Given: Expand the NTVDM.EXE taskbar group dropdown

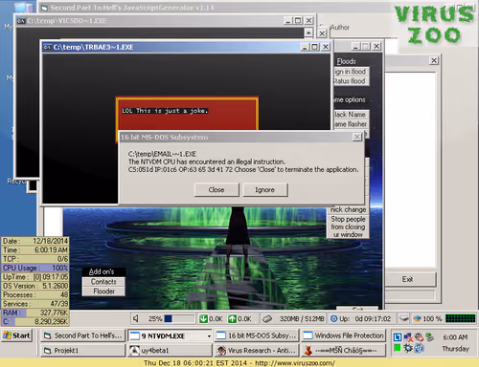Looking at the screenshot, I should click(x=209, y=336).
